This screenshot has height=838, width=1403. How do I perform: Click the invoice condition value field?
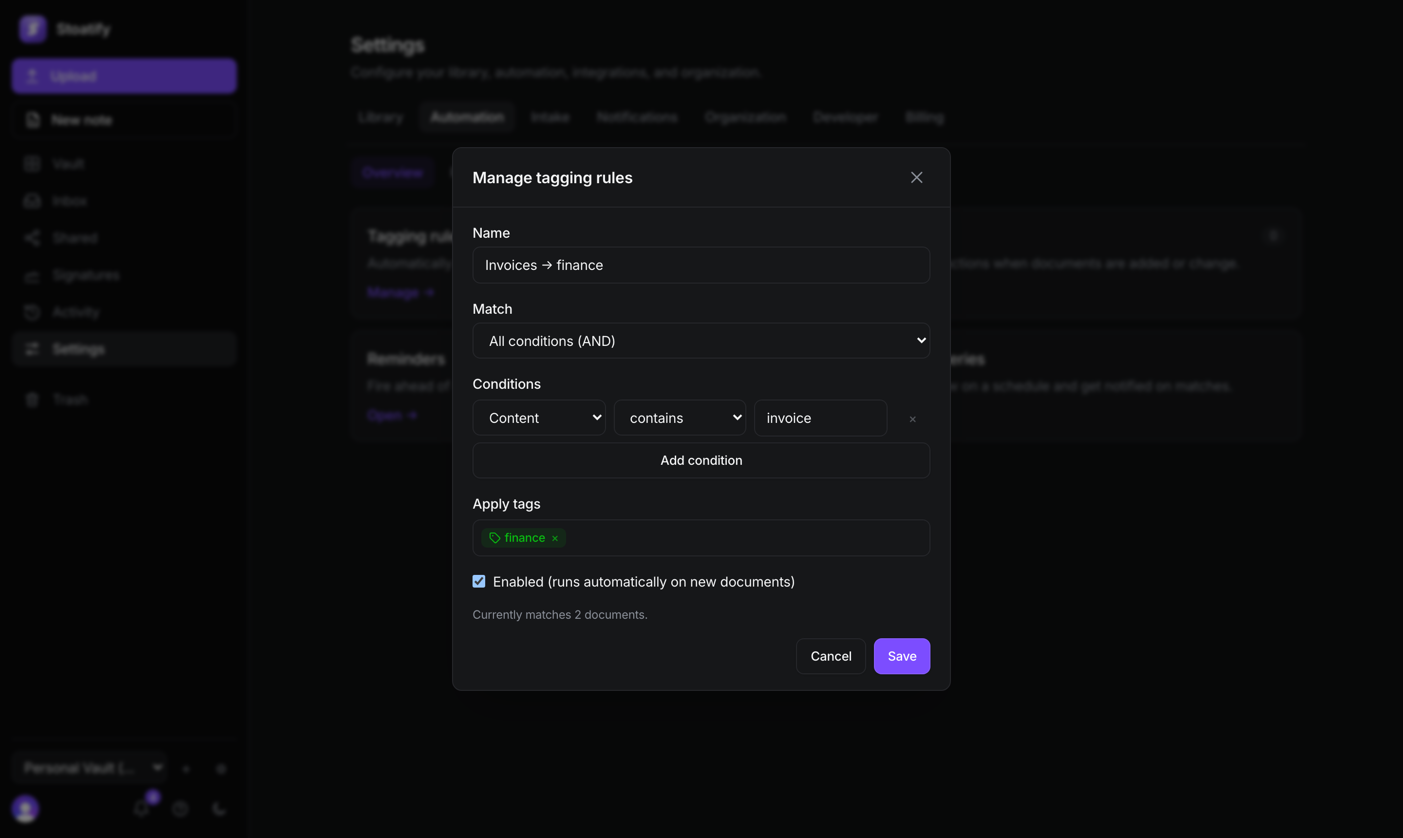(820, 418)
